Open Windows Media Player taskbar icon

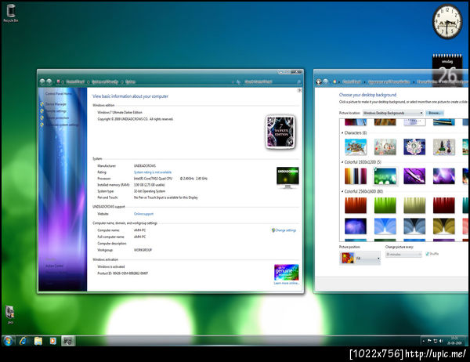point(53,341)
